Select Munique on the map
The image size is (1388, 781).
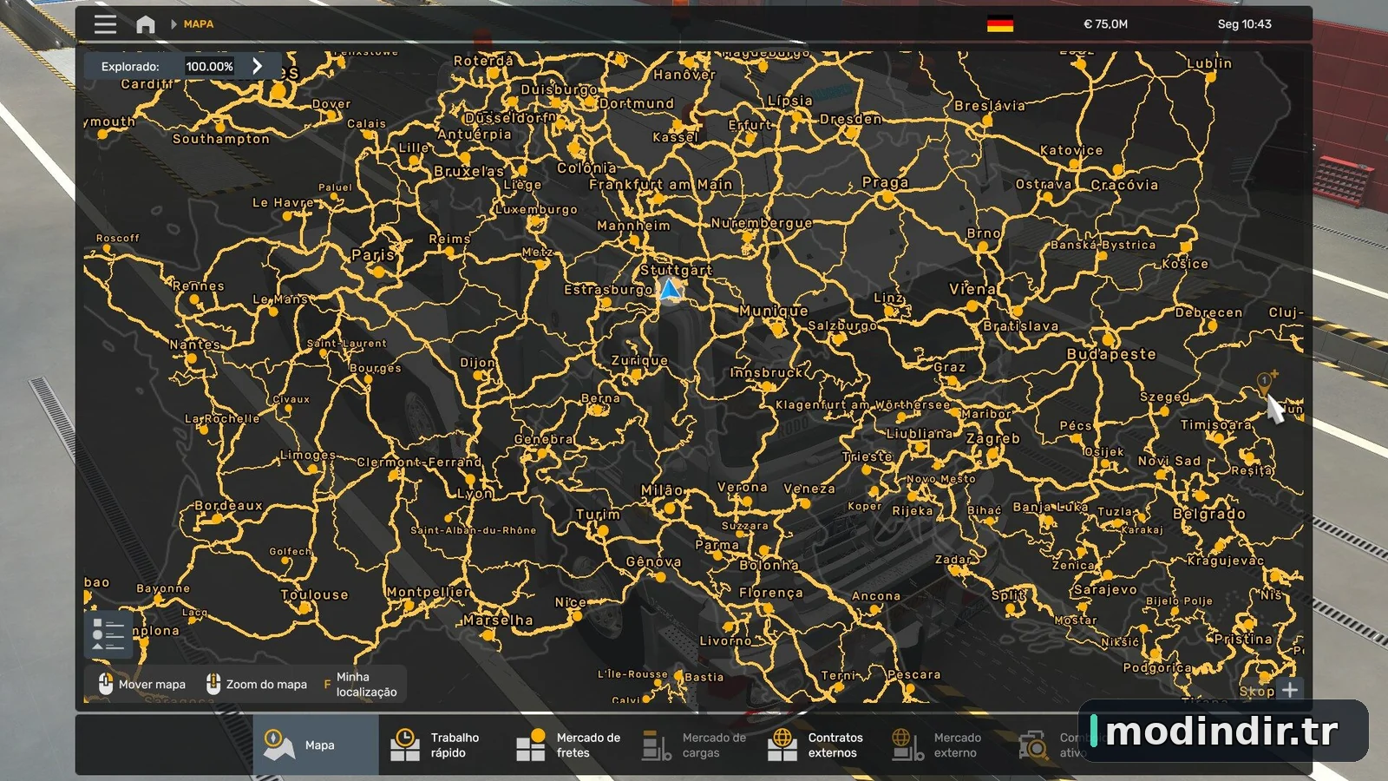pos(774,311)
